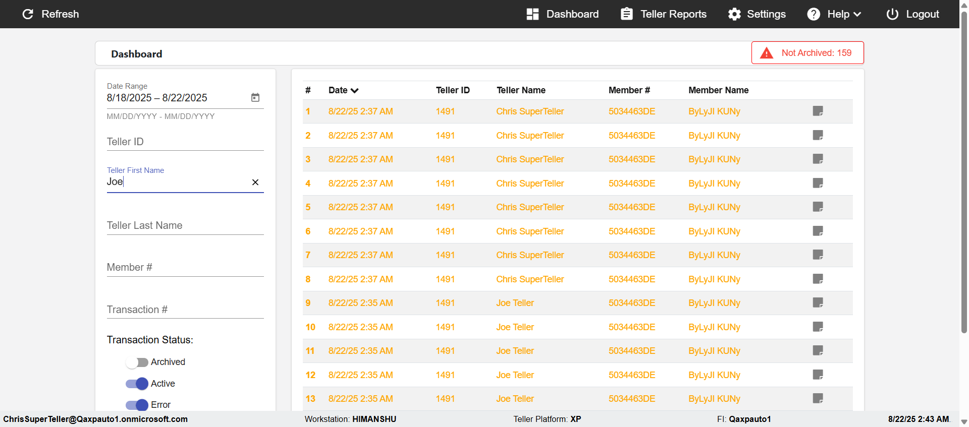
Task: Enable the Archived status toggle
Action: tap(137, 362)
